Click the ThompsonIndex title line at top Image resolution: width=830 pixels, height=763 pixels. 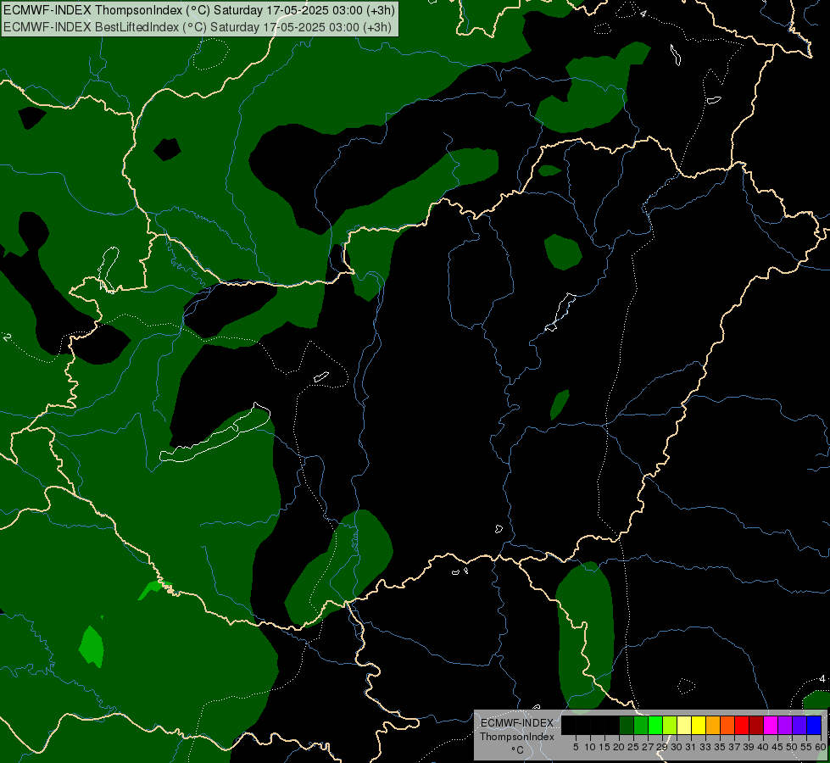pyautogui.click(x=199, y=10)
